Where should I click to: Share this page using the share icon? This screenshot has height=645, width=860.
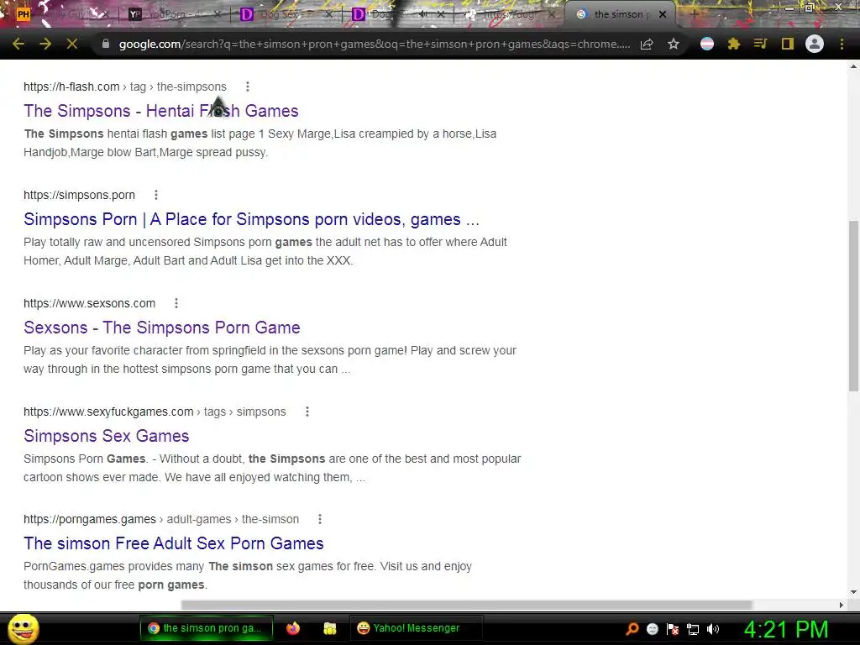(647, 44)
